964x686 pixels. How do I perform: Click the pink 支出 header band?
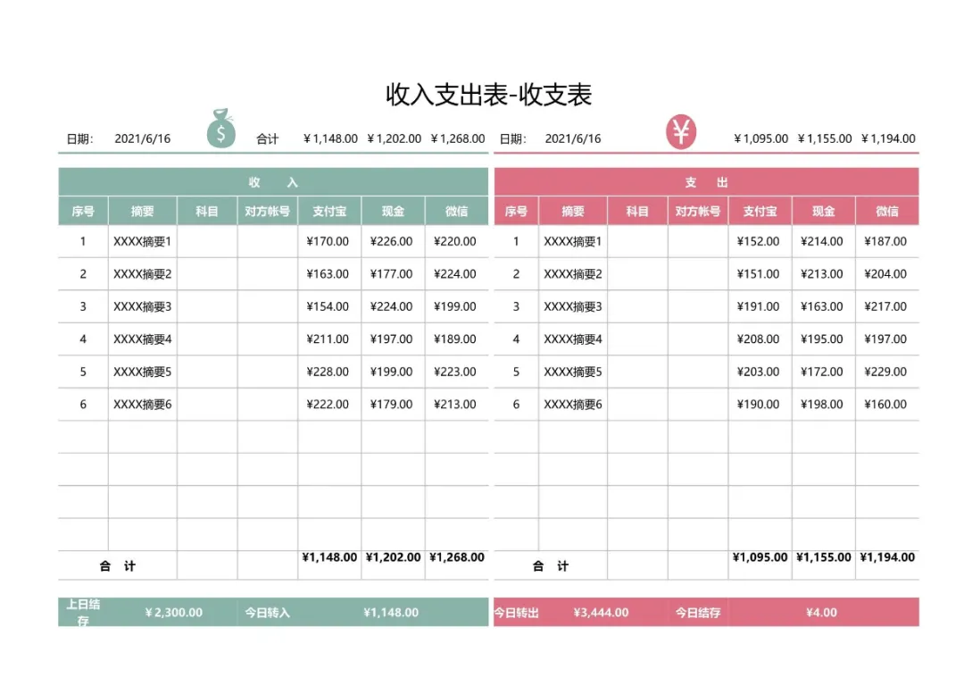point(706,182)
